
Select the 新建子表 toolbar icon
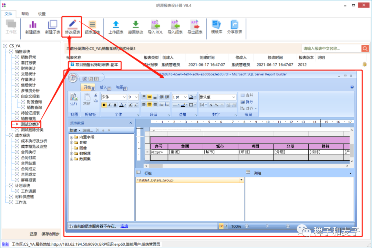pos(52,27)
